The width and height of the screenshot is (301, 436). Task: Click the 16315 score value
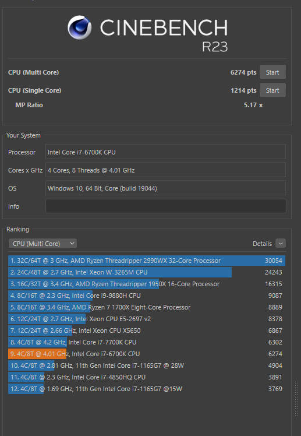tap(273, 284)
